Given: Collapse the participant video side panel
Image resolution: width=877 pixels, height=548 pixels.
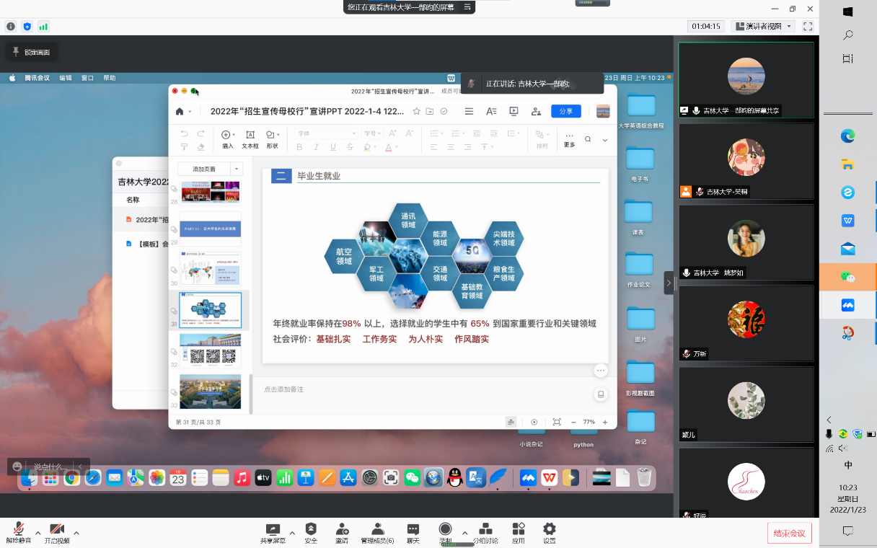Looking at the screenshot, I should [669, 283].
